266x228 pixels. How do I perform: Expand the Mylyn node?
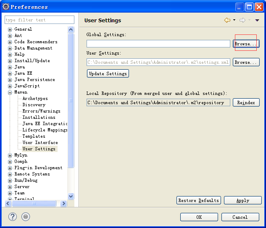(x=10, y=155)
